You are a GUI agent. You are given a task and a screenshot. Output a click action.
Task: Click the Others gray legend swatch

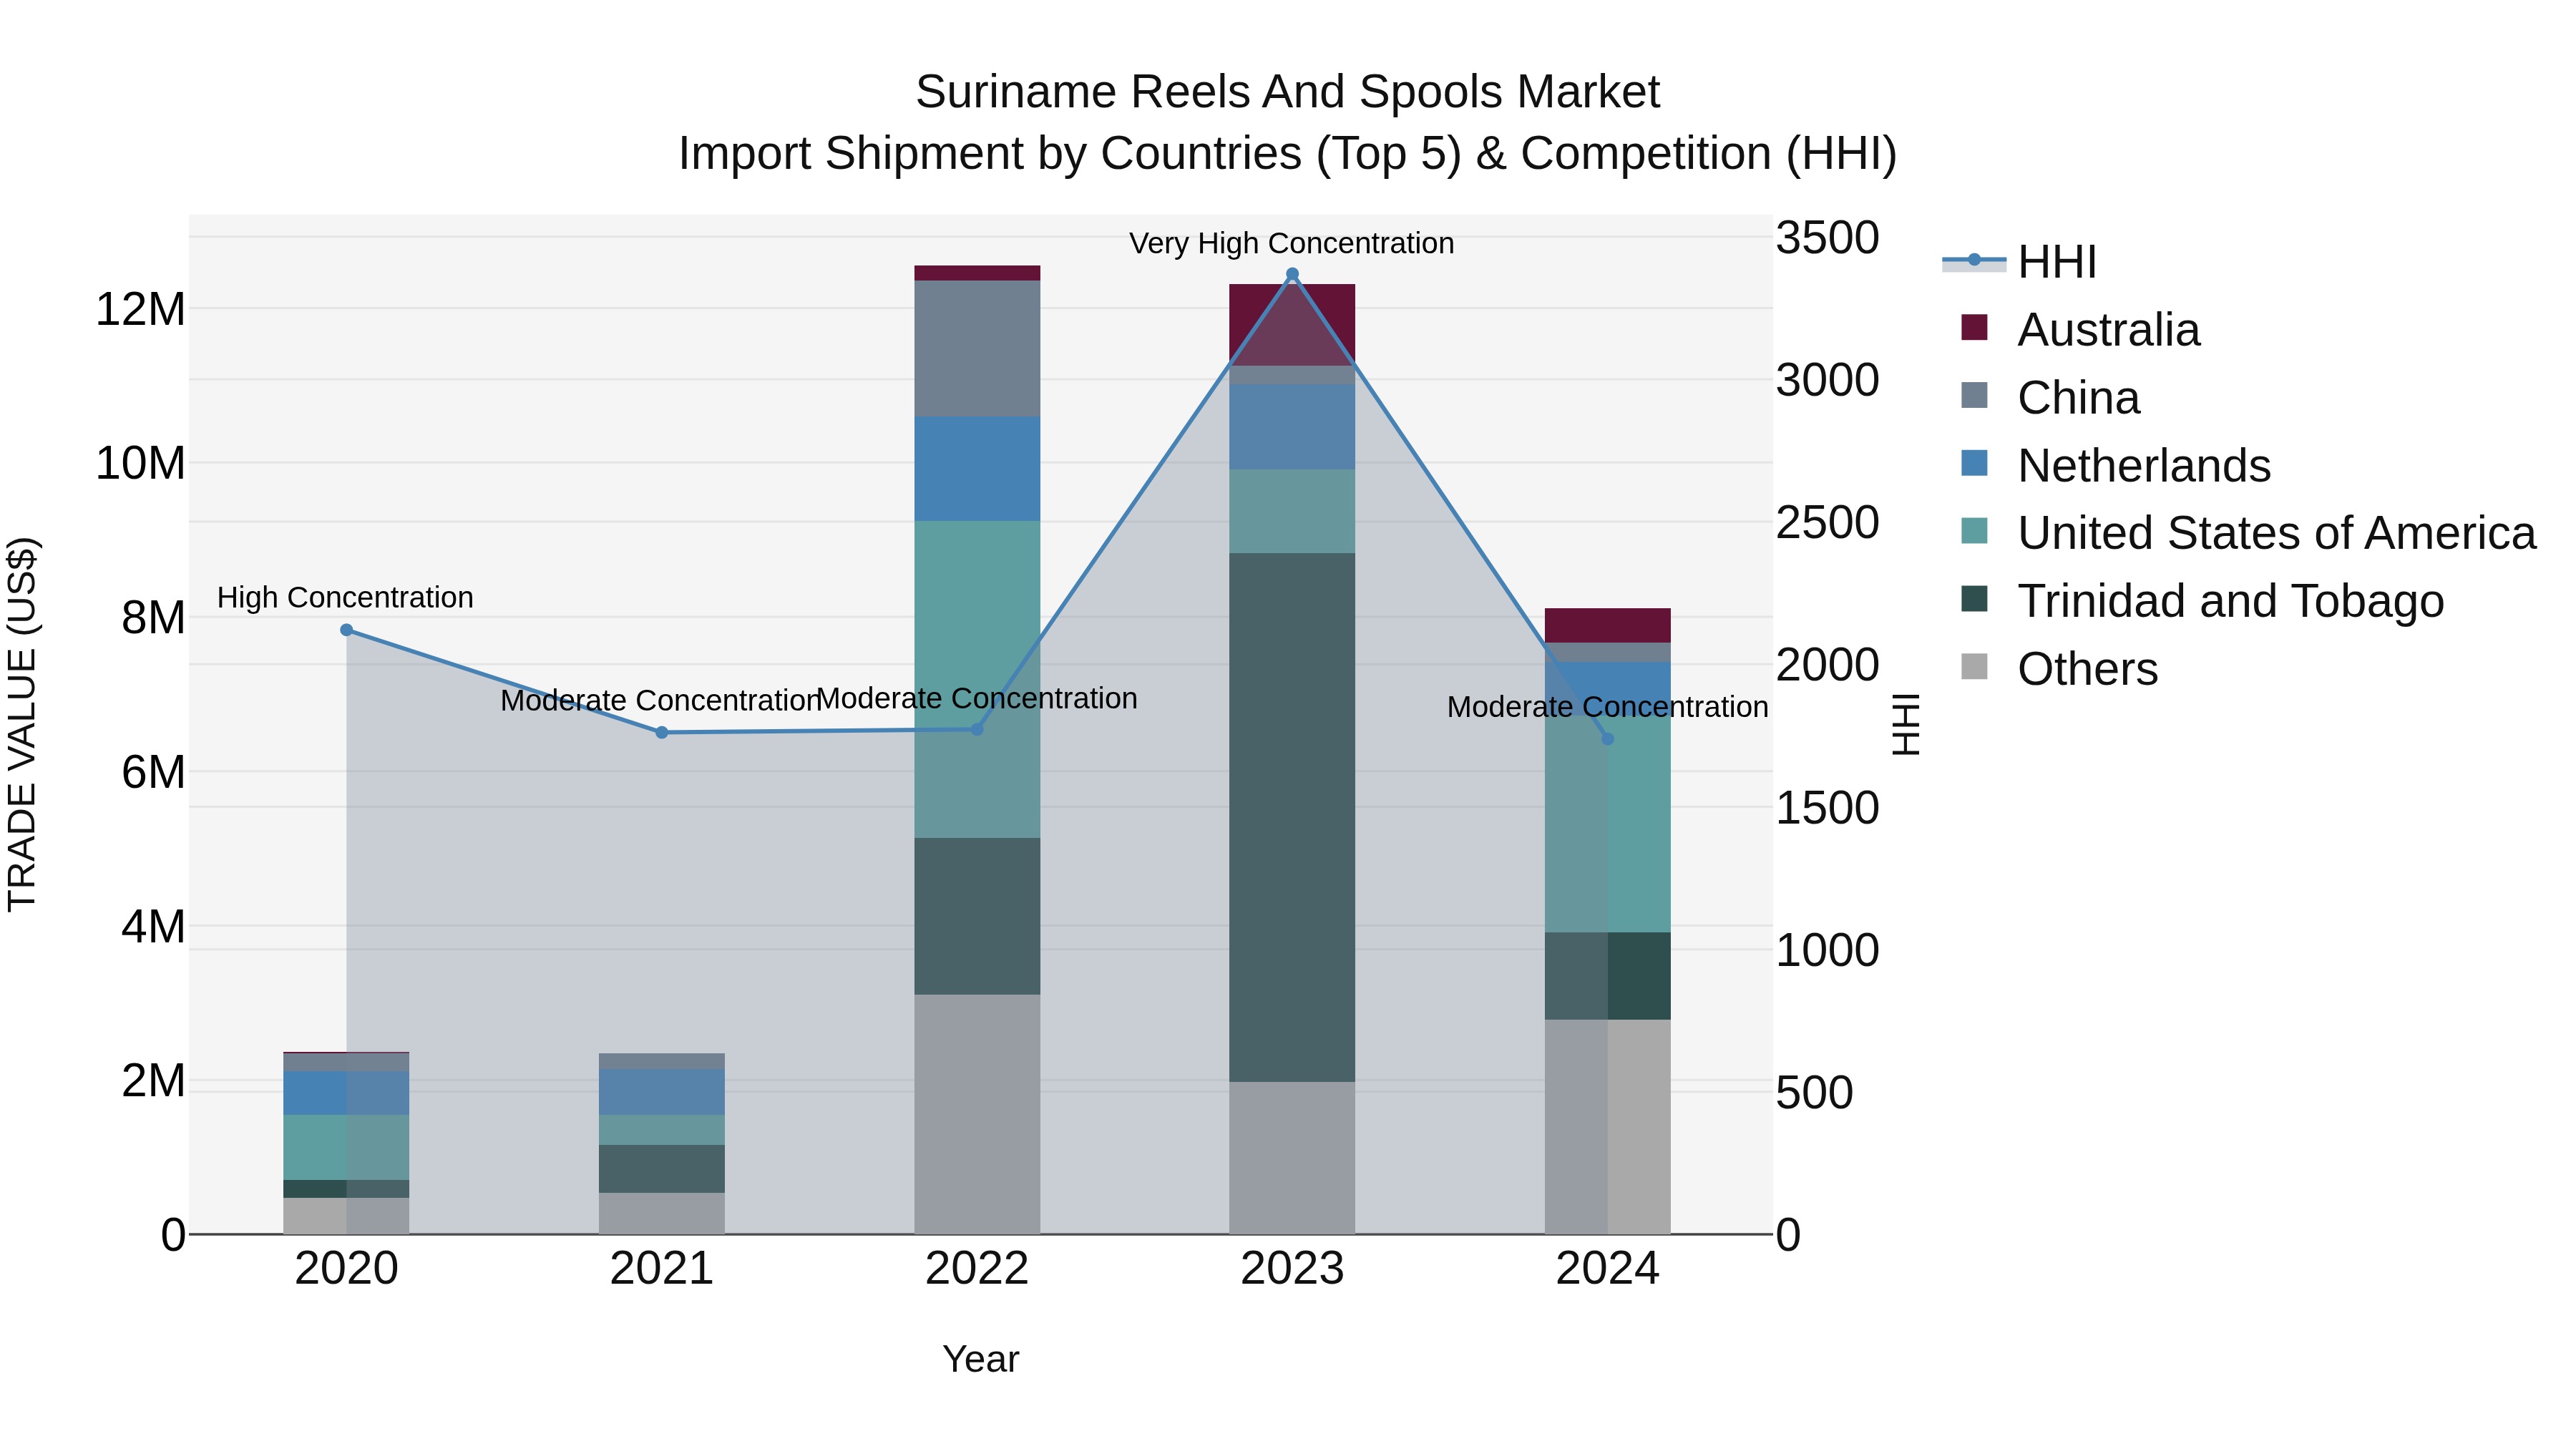click(x=1974, y=666)
